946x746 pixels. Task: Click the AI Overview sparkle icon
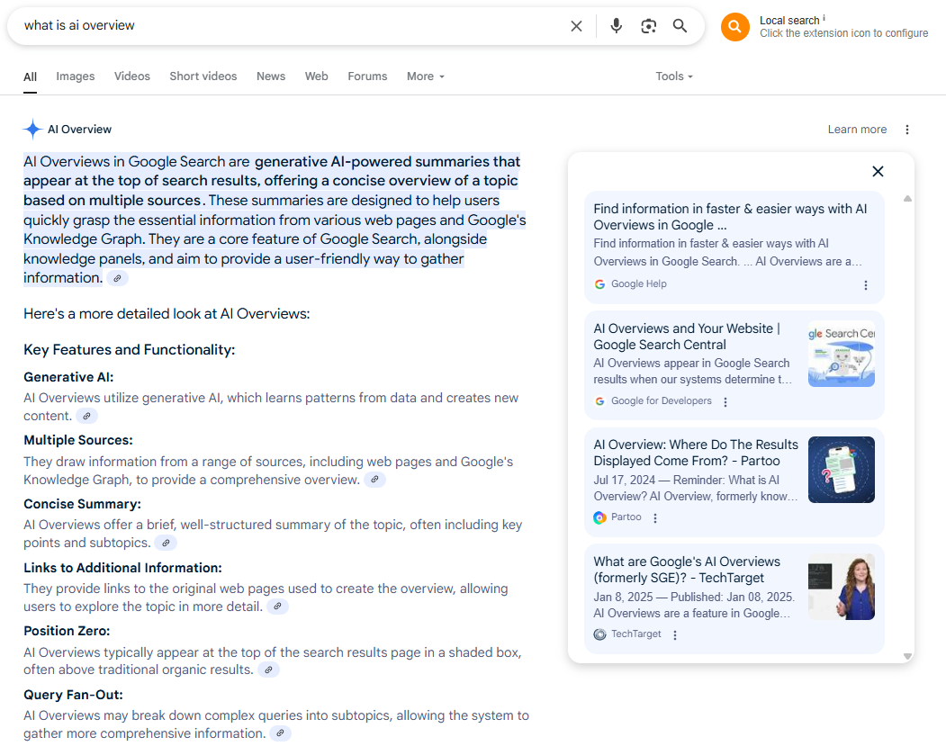32,129
